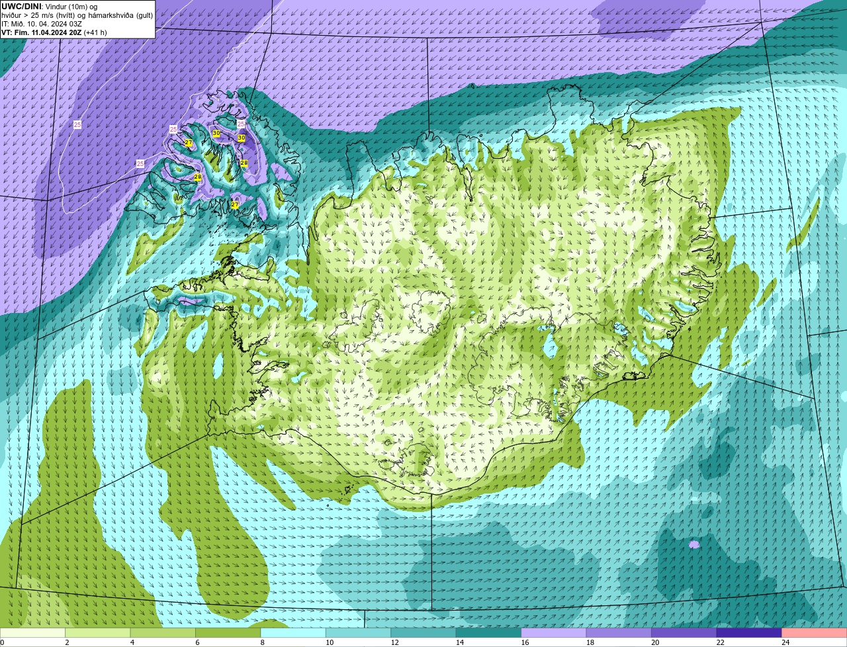847x647 pixels.
Task: Click the "Vindur (10m) og" text
Action: tap(71, 6)
